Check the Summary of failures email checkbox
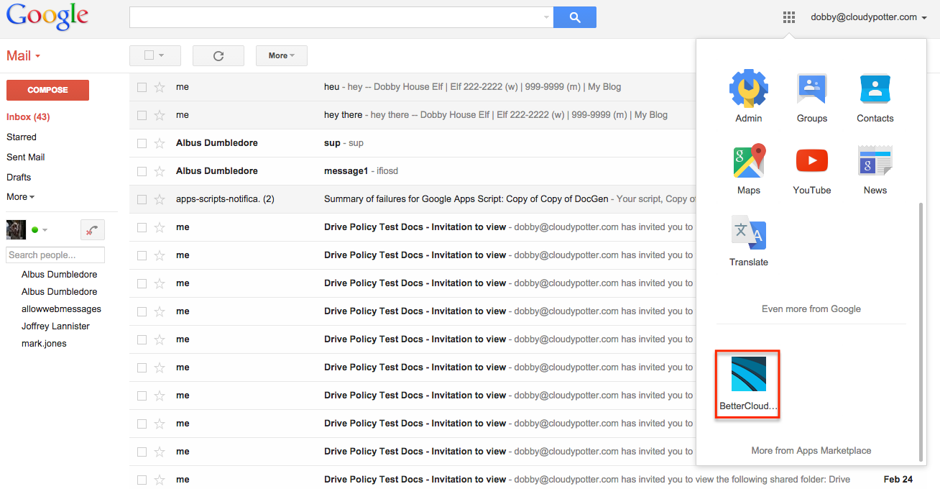 click(142, 199)
